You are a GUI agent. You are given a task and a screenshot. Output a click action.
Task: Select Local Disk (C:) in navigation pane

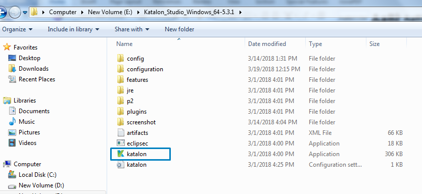coord(38,175)
